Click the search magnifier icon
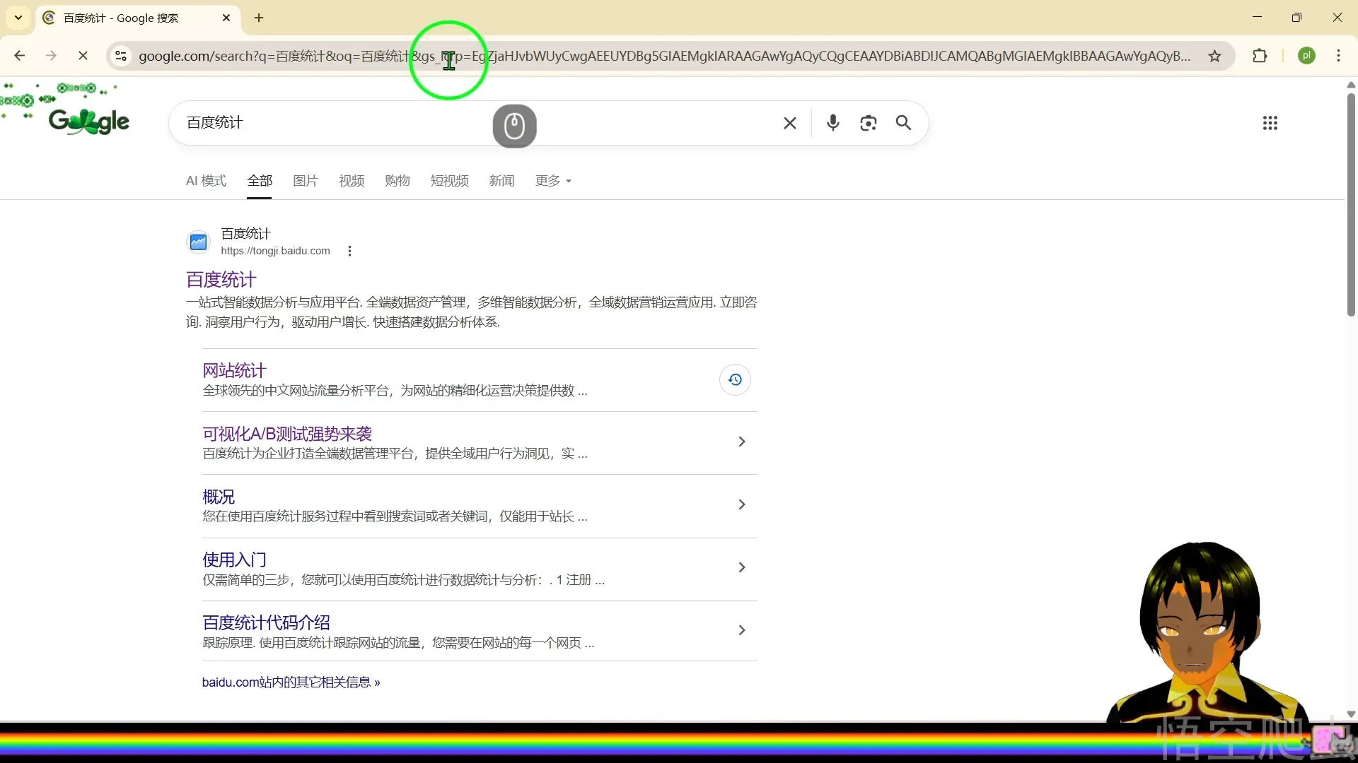Viewport: 1358px width, 763px height. [x=903, y=122]
